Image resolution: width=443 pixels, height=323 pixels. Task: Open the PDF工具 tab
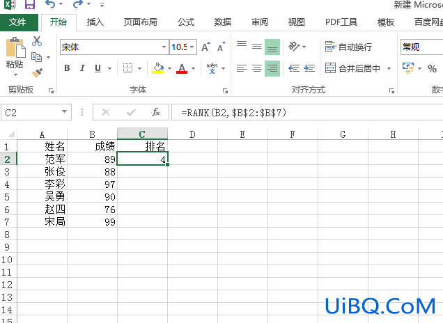pyautogui.click(x=341, y=22)
